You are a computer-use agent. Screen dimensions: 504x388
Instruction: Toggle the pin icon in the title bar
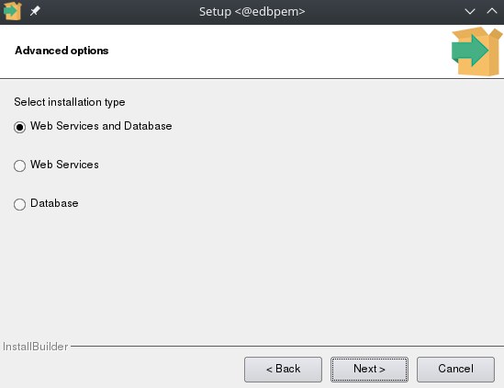35,11
